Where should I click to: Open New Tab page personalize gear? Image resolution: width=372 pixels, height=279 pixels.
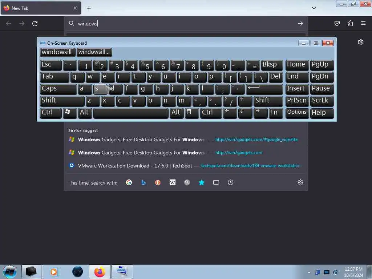point(361,42)
